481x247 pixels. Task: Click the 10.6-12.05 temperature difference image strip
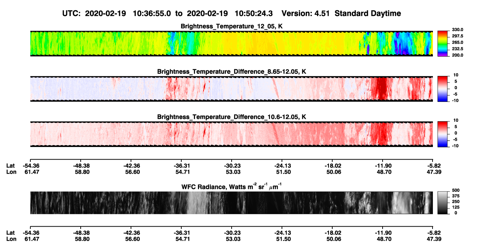pyautogui.click(x=231, y=134)
